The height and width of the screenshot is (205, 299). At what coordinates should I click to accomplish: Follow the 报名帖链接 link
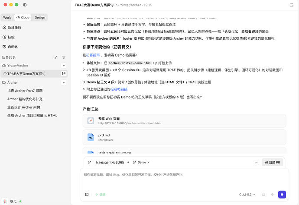[119, 89]
